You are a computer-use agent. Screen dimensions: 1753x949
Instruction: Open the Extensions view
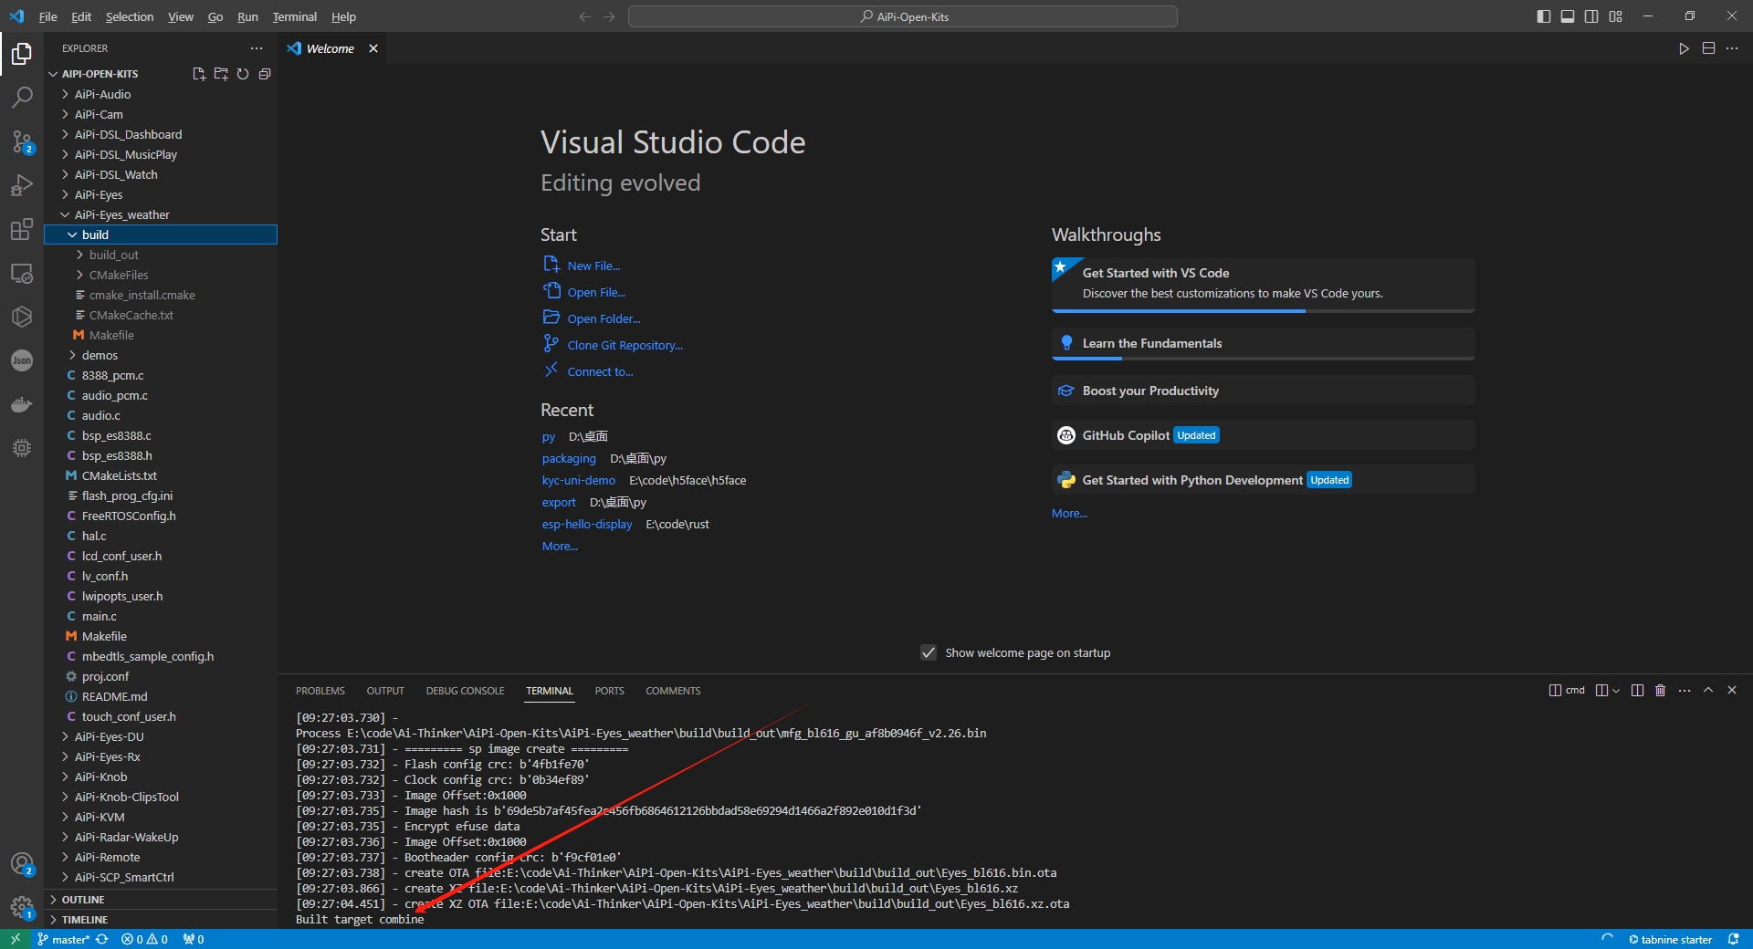(22, 229)
